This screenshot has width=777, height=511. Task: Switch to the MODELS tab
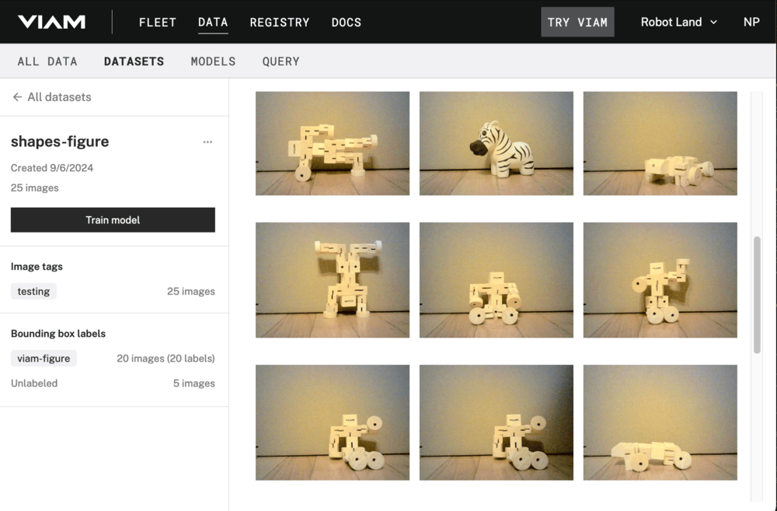click(213, 61)
